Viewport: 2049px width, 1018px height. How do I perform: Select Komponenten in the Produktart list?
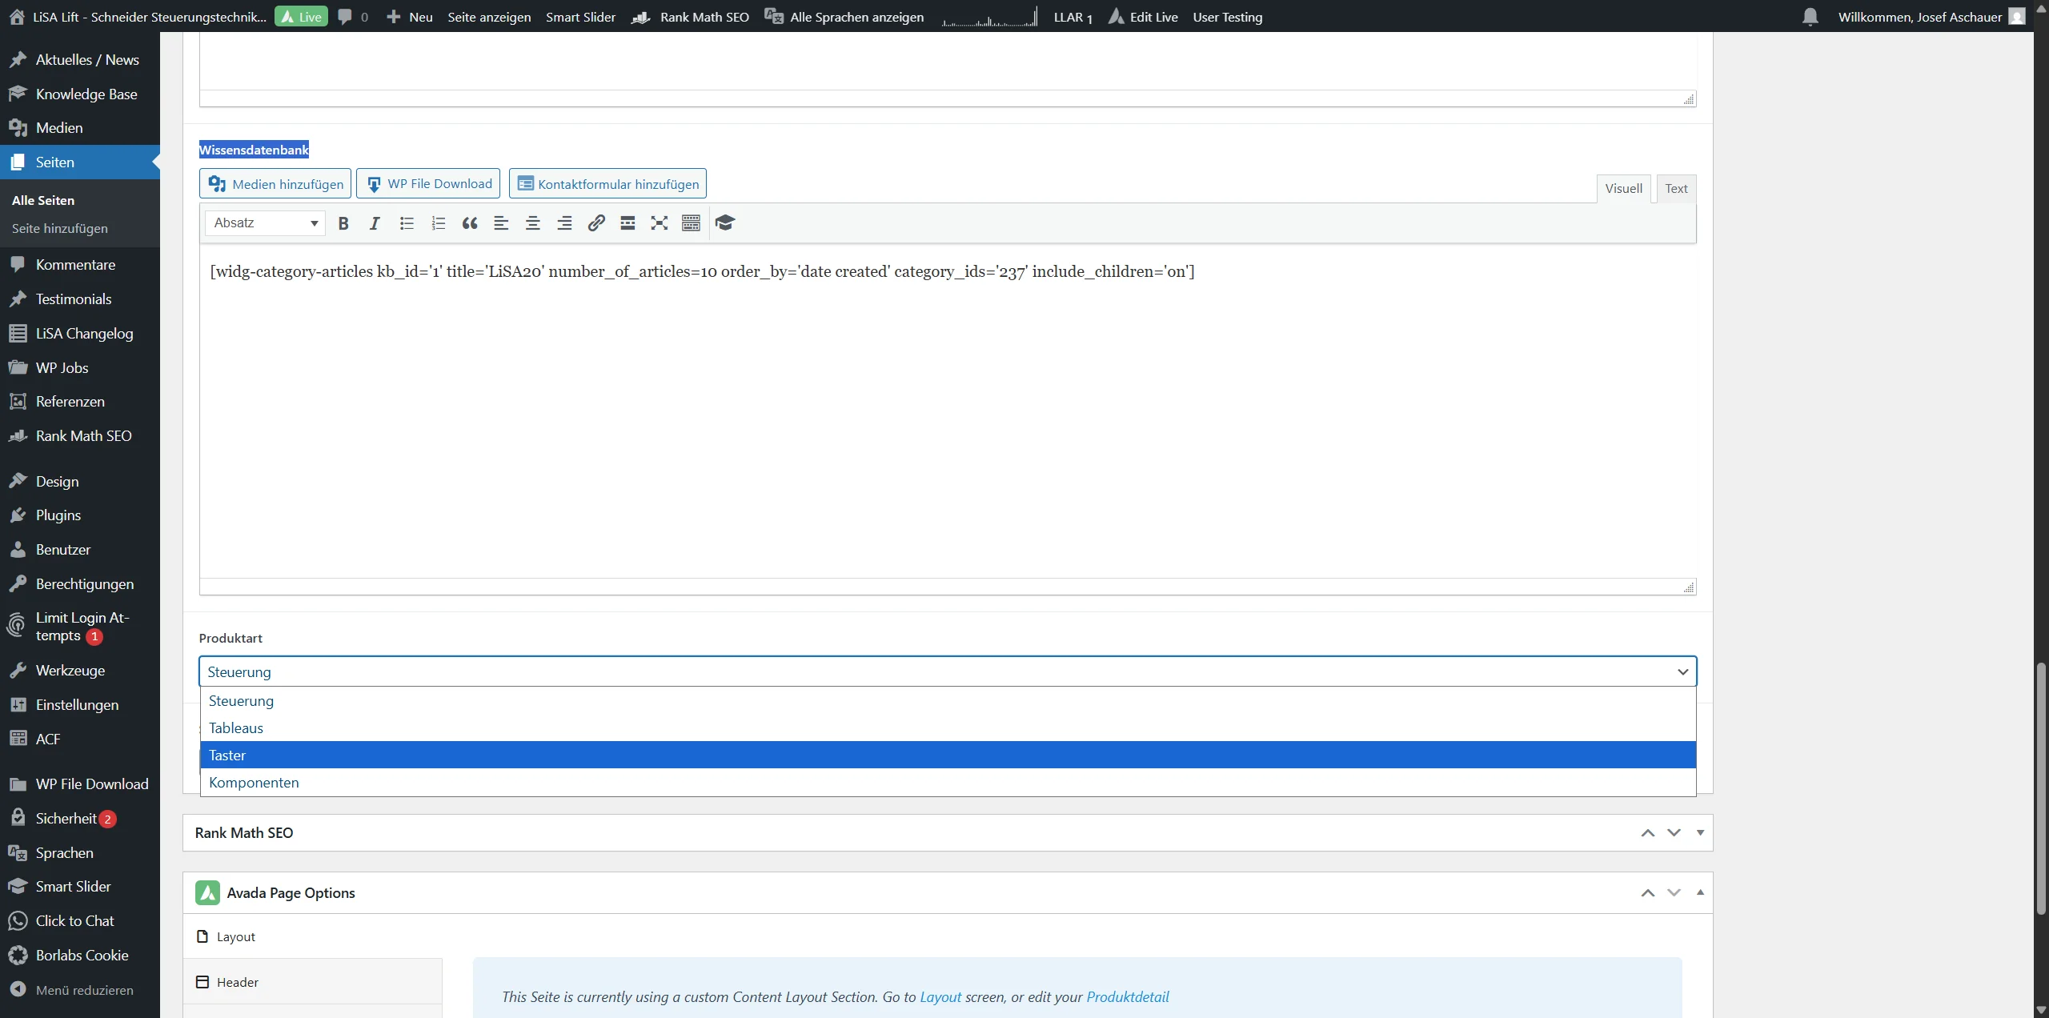254,782
